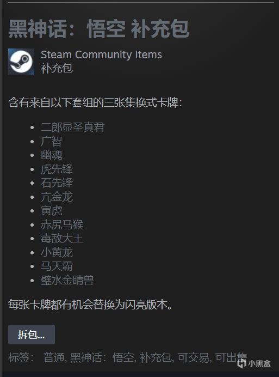The image size is (279, 377).
Task: Select the 普通 tag
Action: (x=54, y=357)
